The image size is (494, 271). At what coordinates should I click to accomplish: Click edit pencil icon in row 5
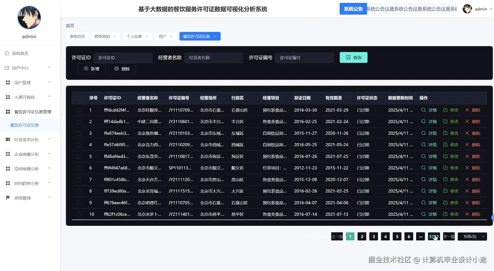pos(445,156)
